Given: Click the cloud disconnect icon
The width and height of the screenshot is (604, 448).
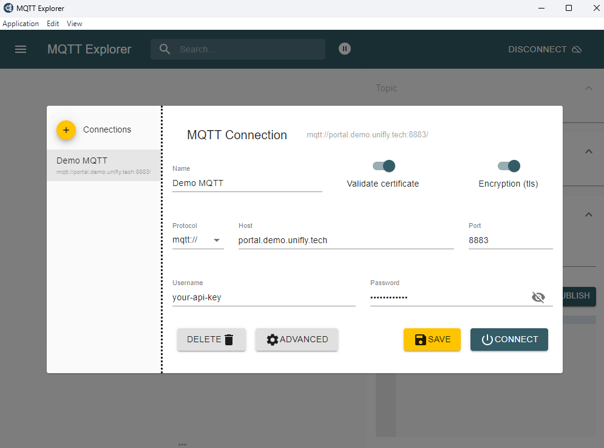Looking at the screenshot, I should point(576,49).
